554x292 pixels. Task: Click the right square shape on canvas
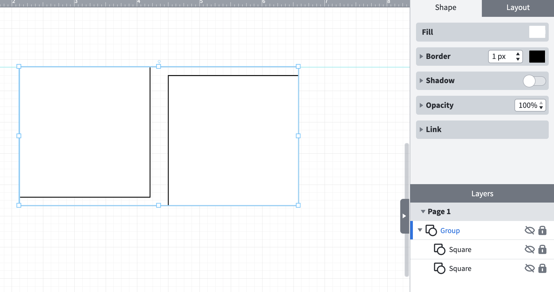[233, 140]
